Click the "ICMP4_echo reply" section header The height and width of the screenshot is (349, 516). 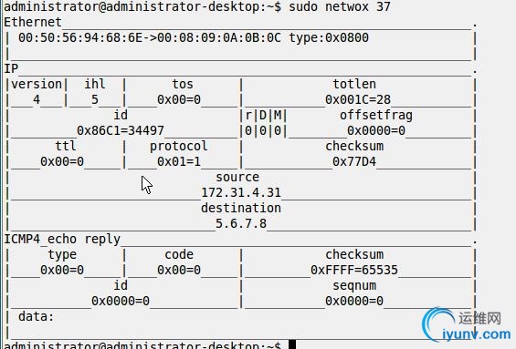(62, 240)
